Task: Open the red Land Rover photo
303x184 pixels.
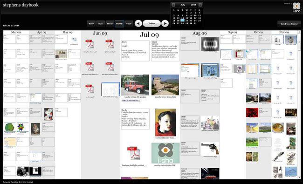Action: [135, 85]
